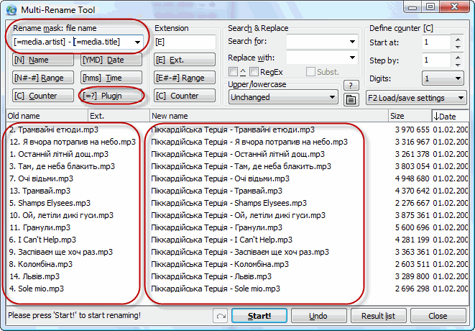Select file '6. I Can't Help.mp3'
This screenshot has width=475, height=331.
pos(42,240)
